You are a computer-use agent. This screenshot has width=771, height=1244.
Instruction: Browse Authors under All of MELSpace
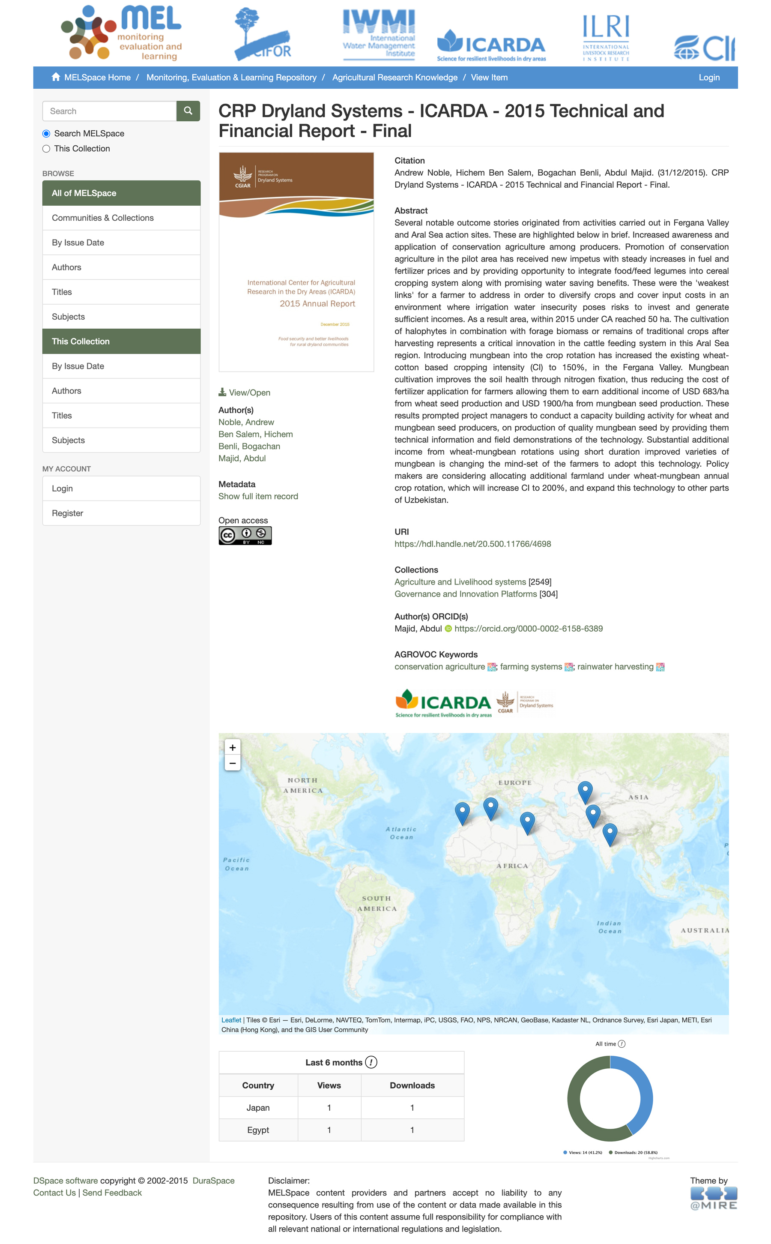coord(121,267)
